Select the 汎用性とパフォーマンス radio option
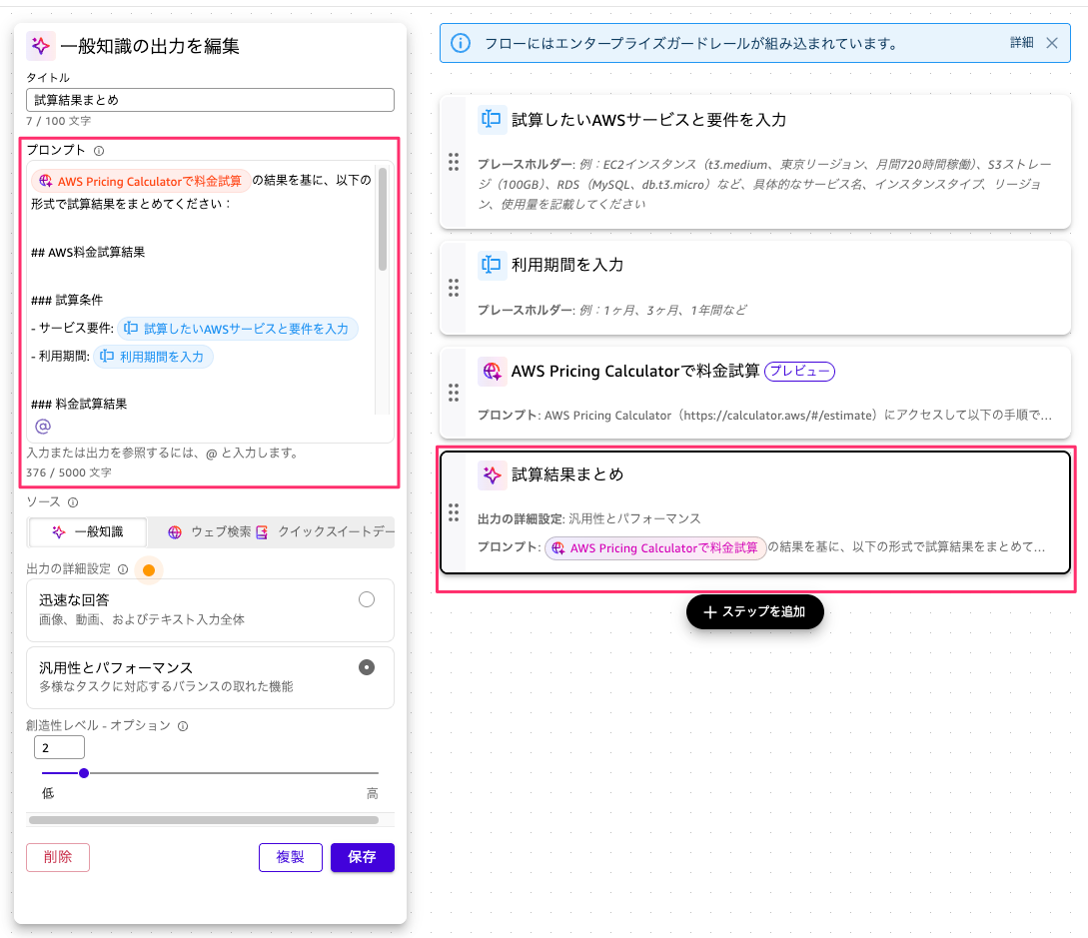1088x938 pixels. tap(366, 667)
